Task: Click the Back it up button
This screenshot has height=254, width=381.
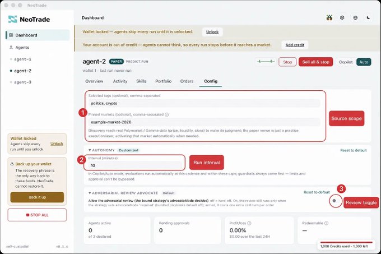Action: tap(37, 197)
